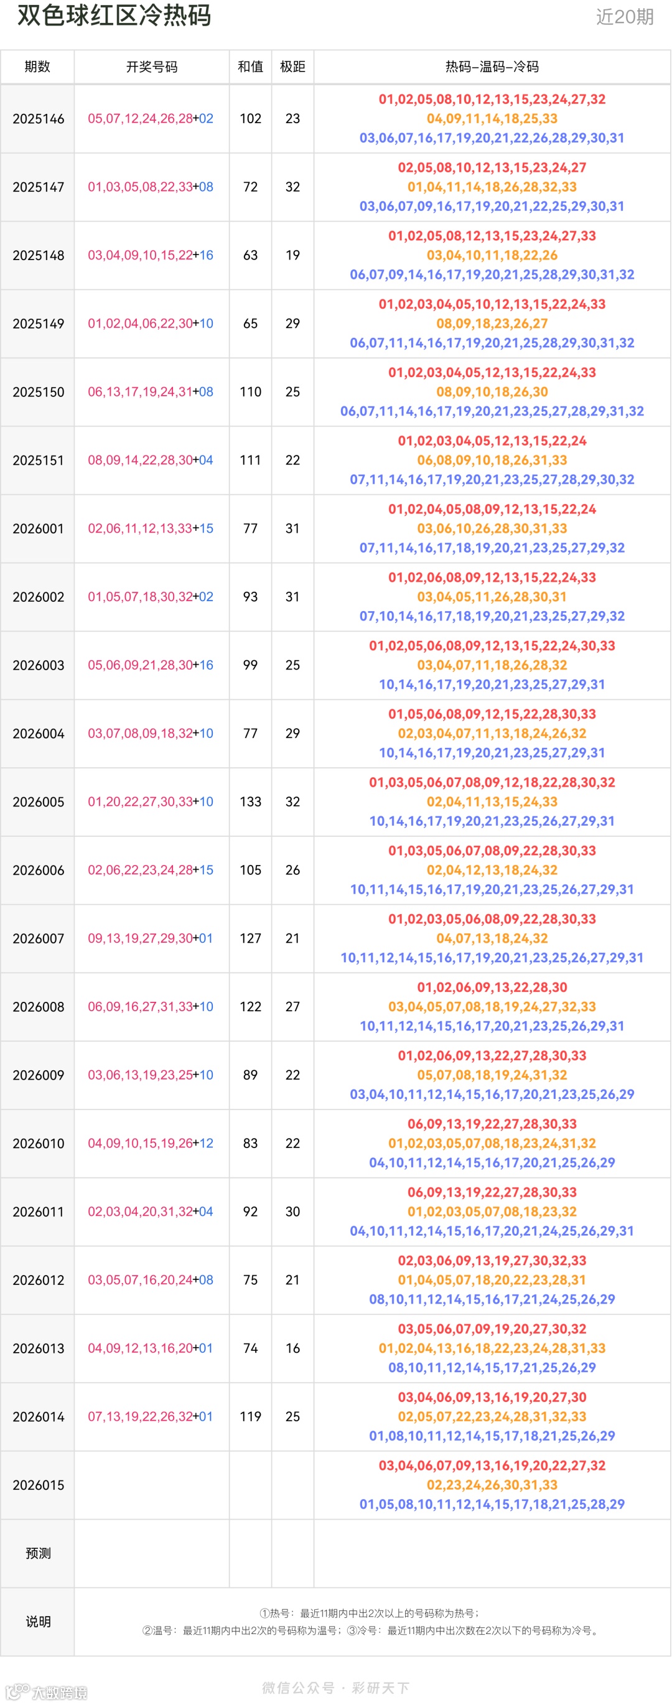Screen dimensions: 672x1705
Task: Select the 开奖号码 column header
Action: (x=152, y=66)
